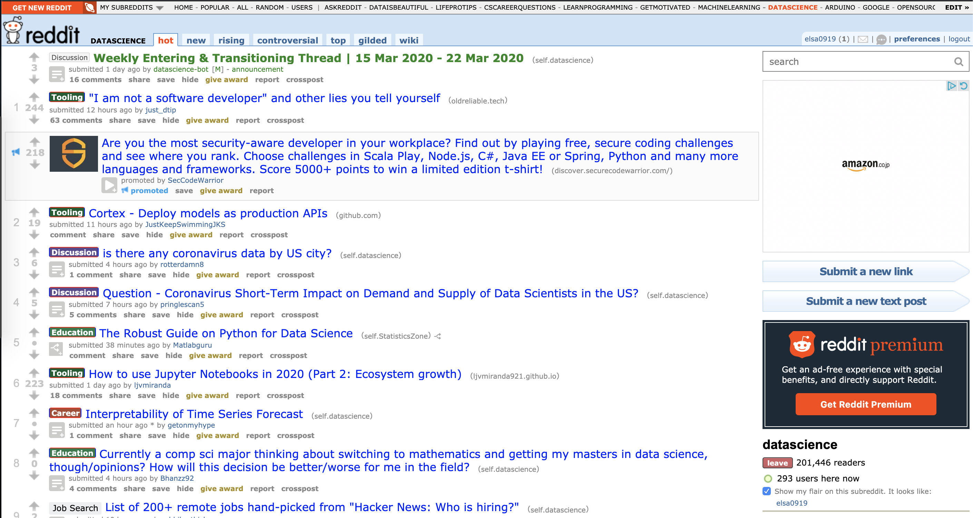Upvote the Jupyter Notebooks 2020 post

tap(34, 373)
